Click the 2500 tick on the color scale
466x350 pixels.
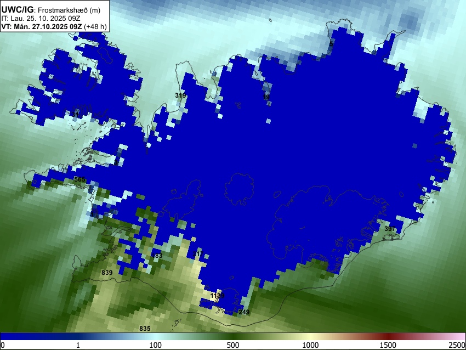pyautogui.click(x=457, y=345)
